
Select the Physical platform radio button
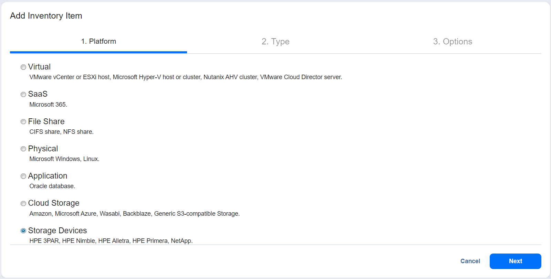tap(23, 149)
